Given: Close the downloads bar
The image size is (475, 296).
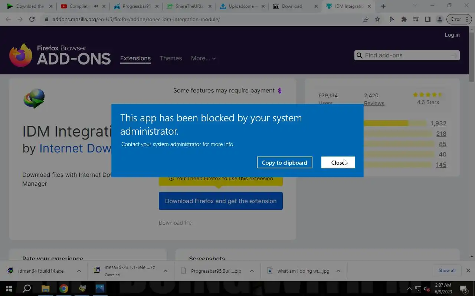Looking at the screenshot, I should tap(468, 270).
